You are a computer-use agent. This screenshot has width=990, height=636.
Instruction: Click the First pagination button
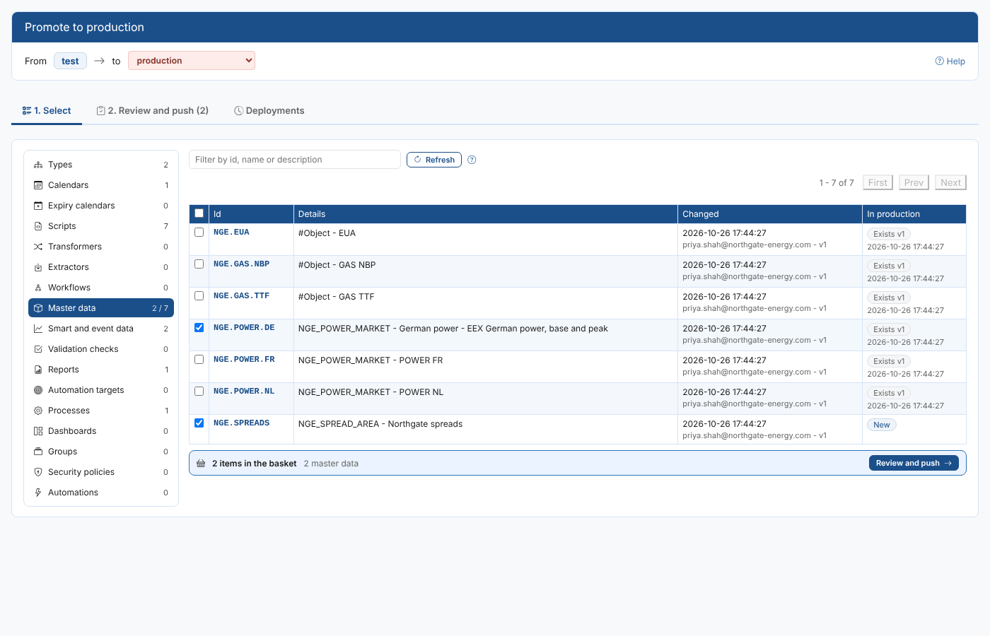tap(878, 182)
